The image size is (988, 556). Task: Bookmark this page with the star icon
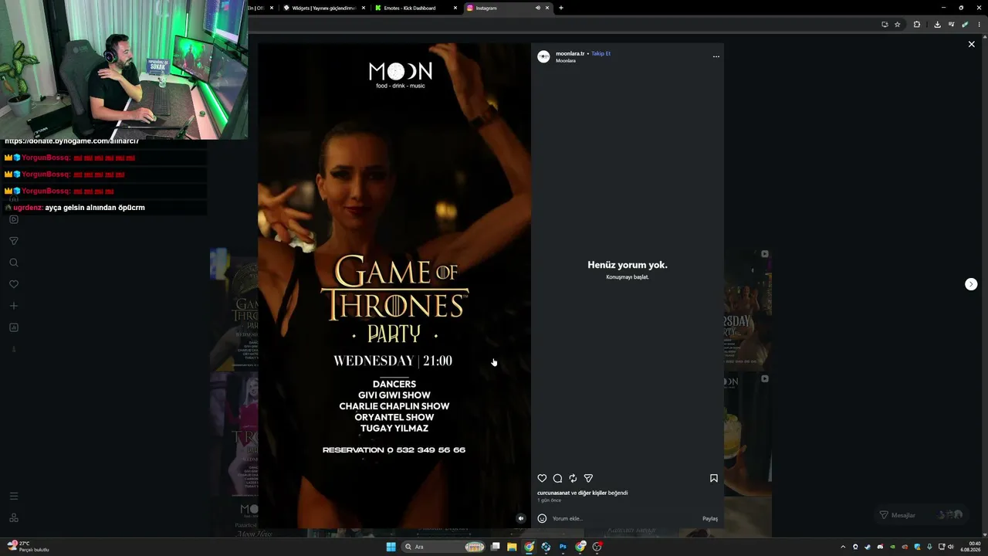coord(898,25)
